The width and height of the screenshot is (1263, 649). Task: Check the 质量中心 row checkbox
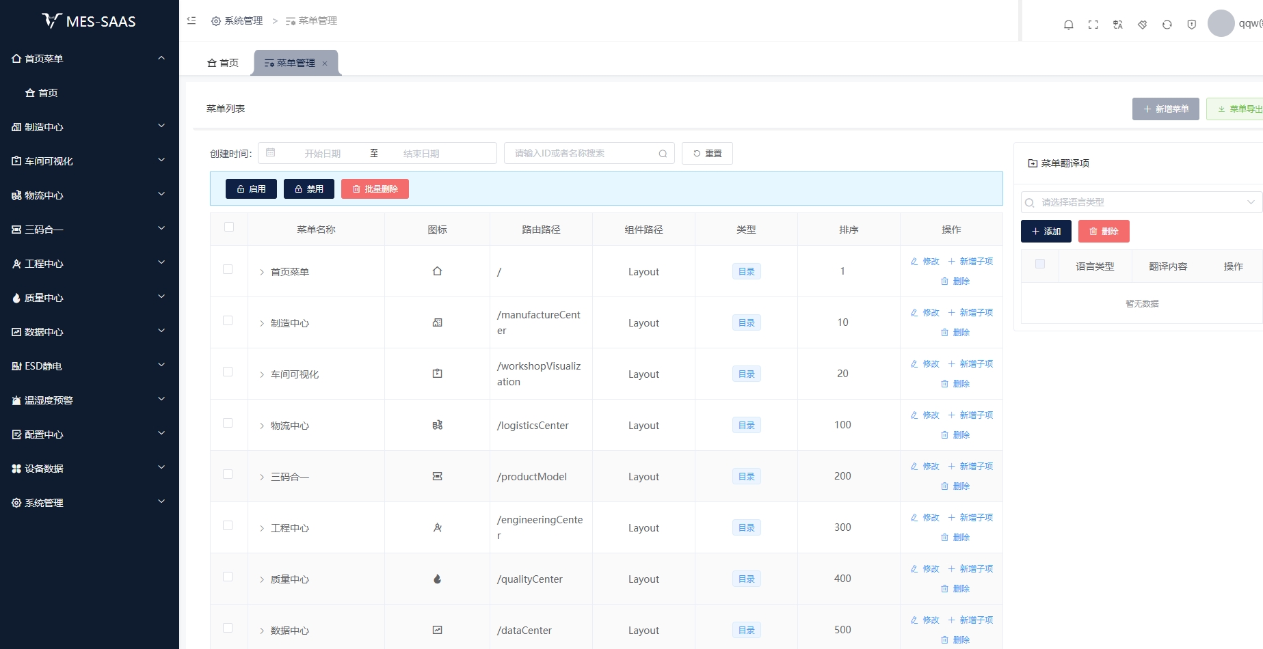pos(228,577)
